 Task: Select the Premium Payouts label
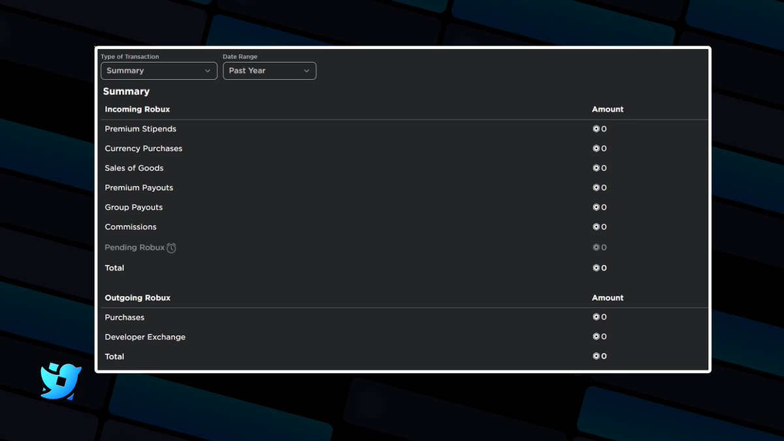(x=139, y=188)
